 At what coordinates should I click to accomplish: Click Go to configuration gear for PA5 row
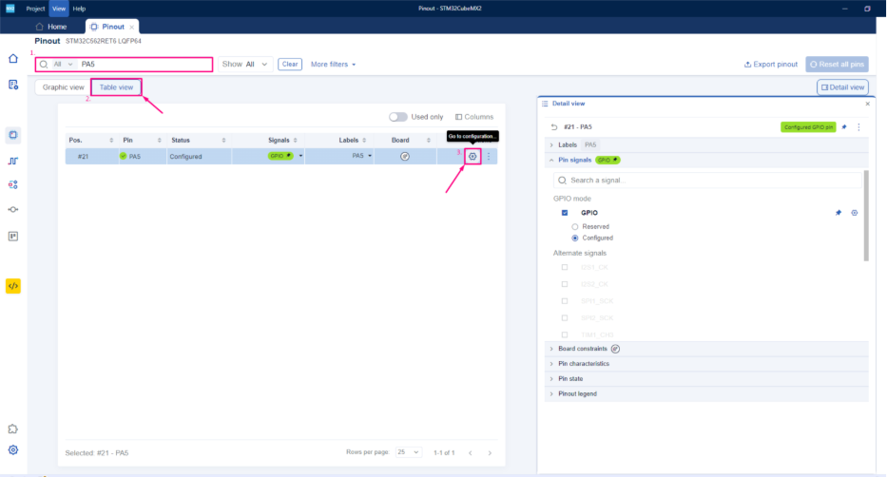pyautogui.click(x=472, y=157)
